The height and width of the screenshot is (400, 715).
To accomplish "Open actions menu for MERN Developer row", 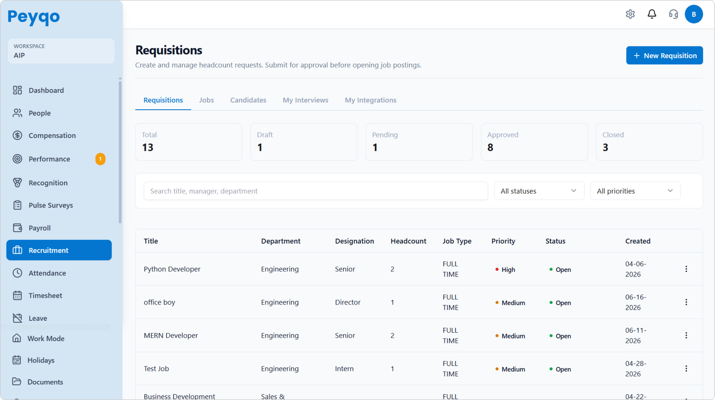I will [x=686, y=335].
